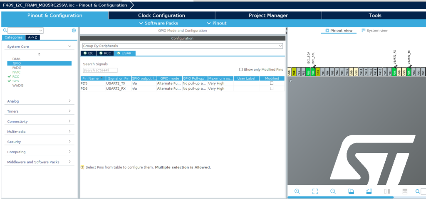
Task: Open DMA in System Core
Action: click(x=16, y=59)
